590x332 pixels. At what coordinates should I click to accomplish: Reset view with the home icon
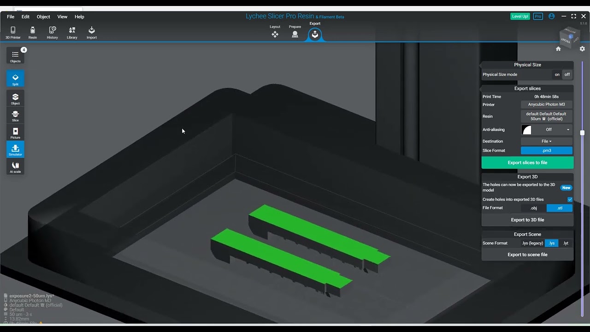point(558,49)
